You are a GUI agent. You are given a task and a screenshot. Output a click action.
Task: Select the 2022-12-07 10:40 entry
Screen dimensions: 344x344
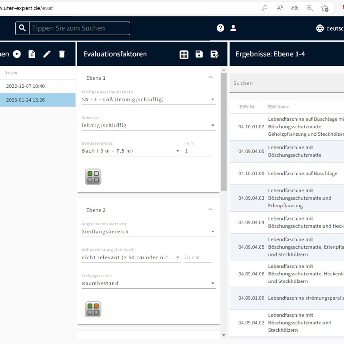26,86
